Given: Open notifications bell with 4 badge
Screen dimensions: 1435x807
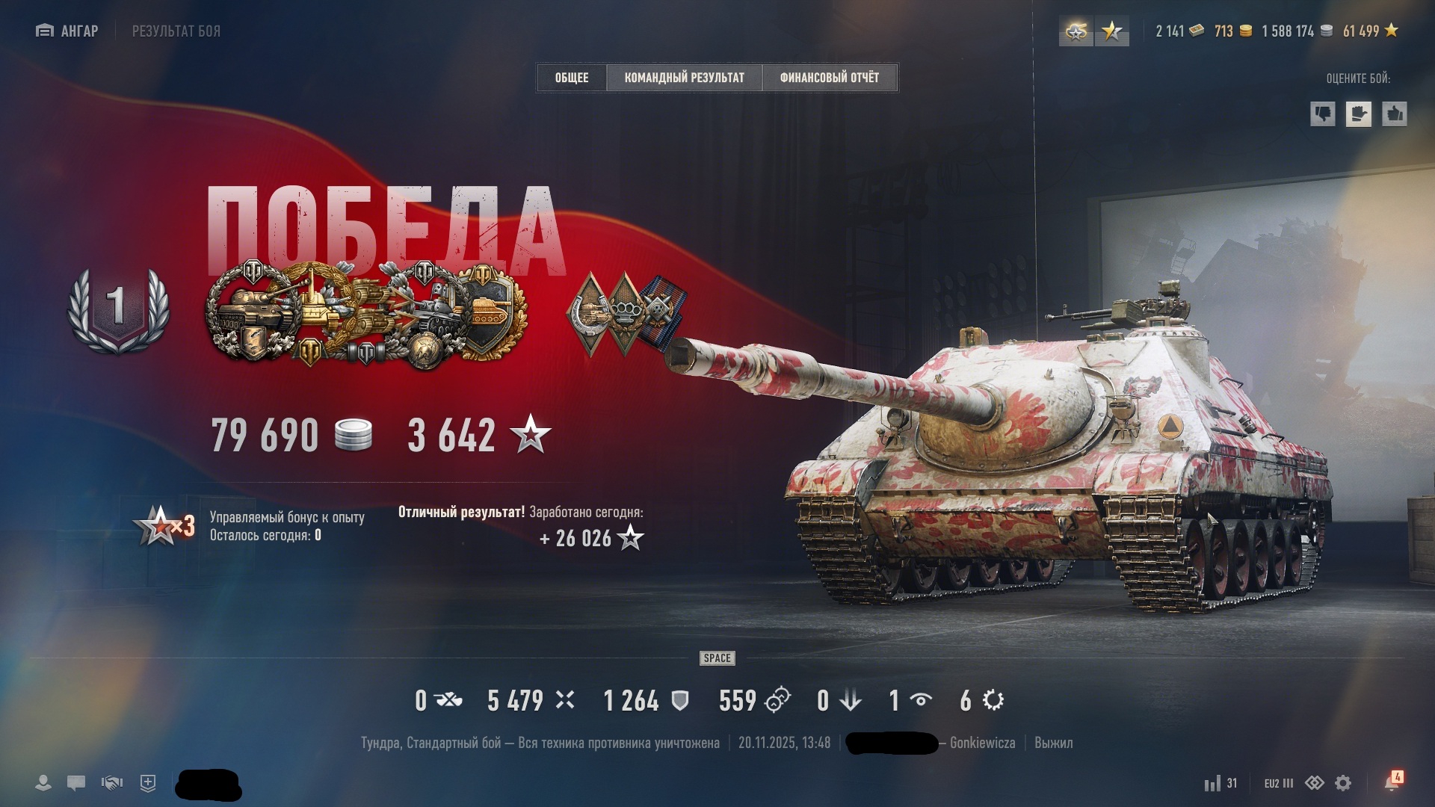Looking at the screenshot, I should [x=1393, y=782].
